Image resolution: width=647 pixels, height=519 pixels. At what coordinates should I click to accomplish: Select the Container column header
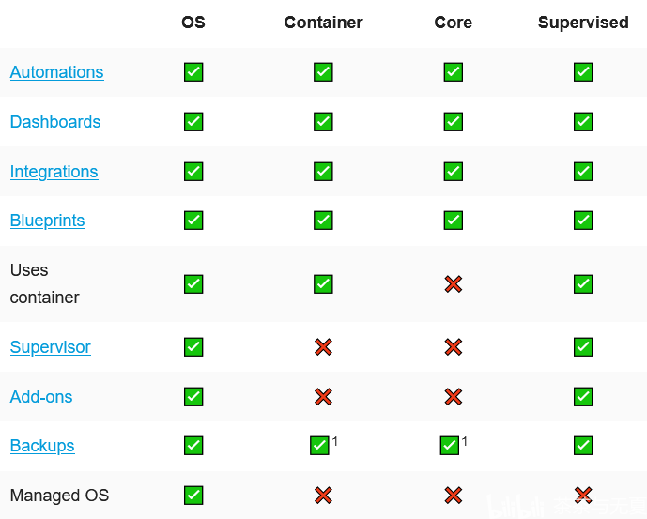(323, 23)
